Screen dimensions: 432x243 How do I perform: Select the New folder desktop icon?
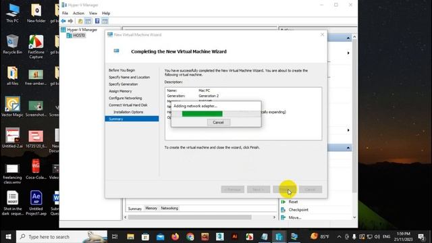pyautogui.click(x=36, y=13)
